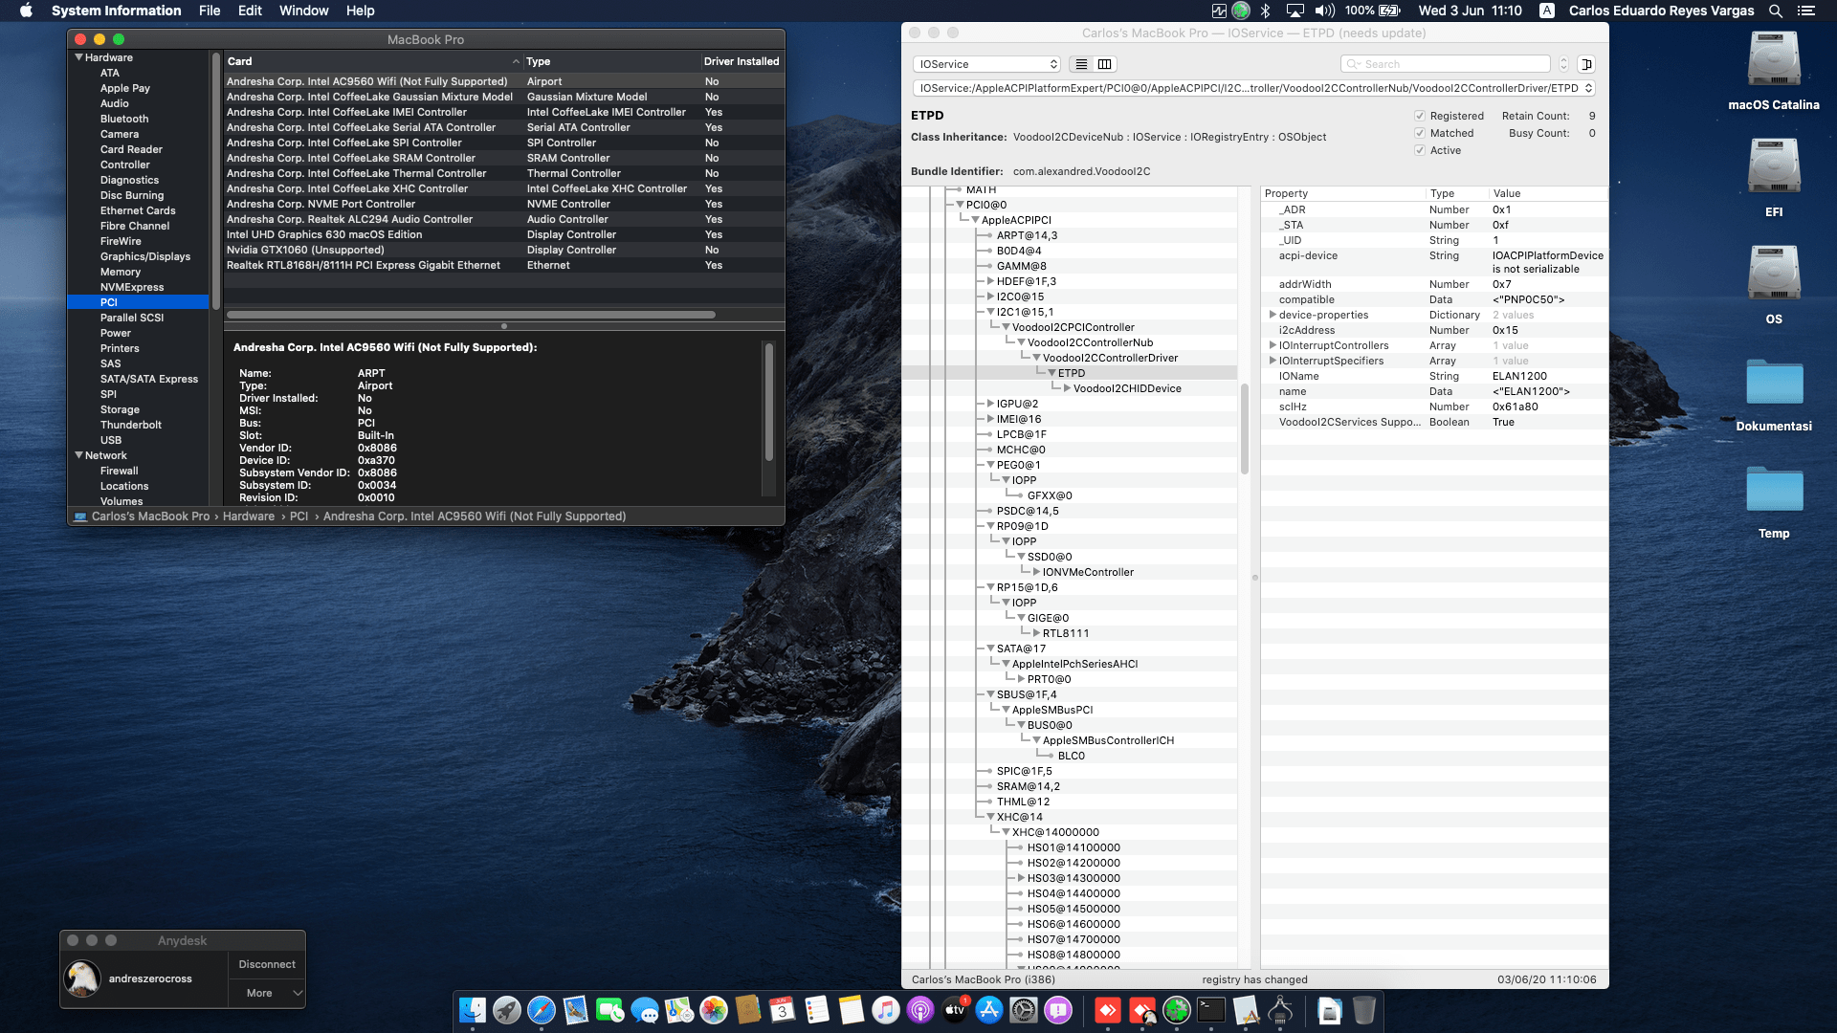Click Disconnect in the Anydesk window
The width and height of the screenshot is (1837, 1033).
click(266, 964)
